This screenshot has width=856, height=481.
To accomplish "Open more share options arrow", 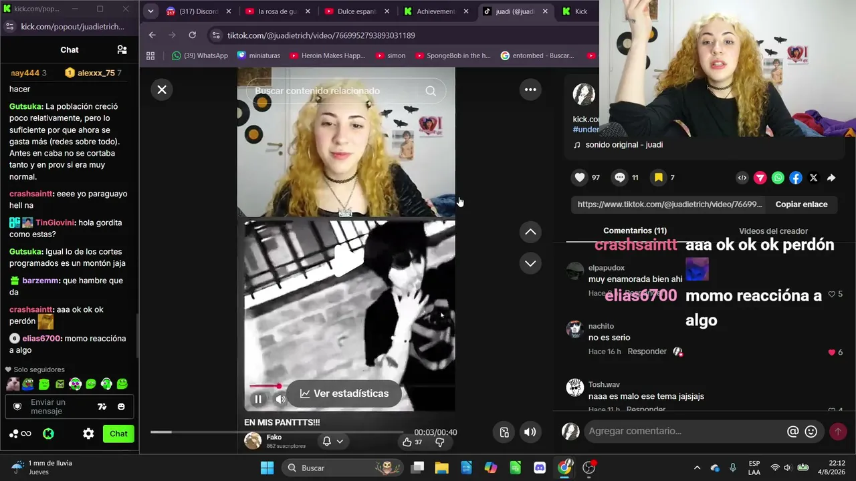I will coord(831,178).
